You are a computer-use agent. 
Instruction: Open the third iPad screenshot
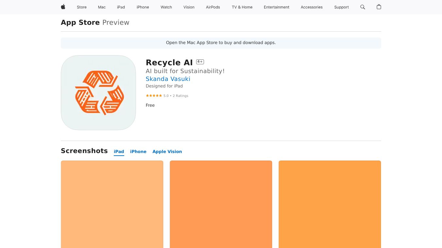pos(330,204)
